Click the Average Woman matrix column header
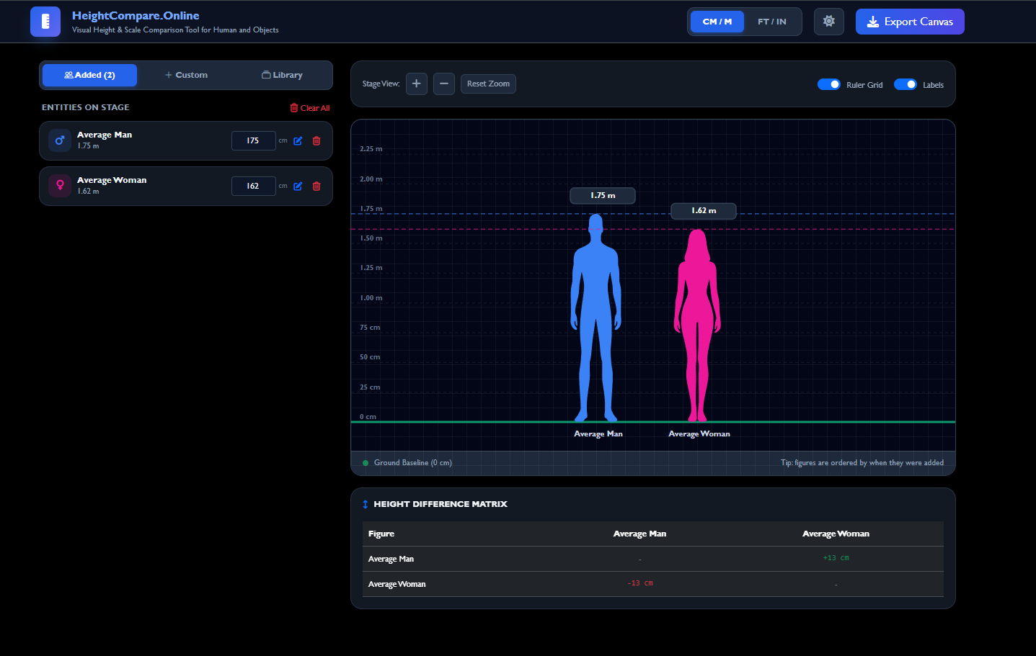 [x=836, y=534]
